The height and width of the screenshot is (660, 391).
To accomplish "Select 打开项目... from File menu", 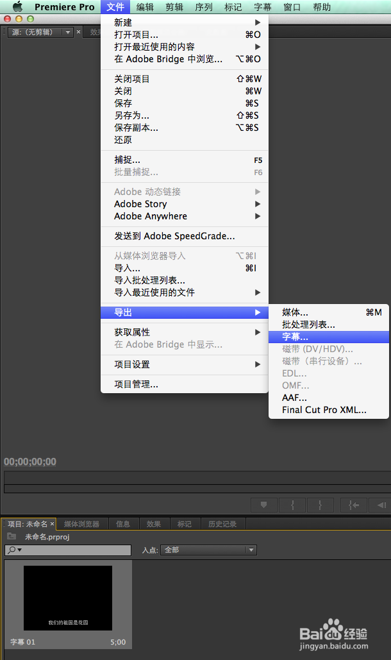I will (x=185, y=35).
